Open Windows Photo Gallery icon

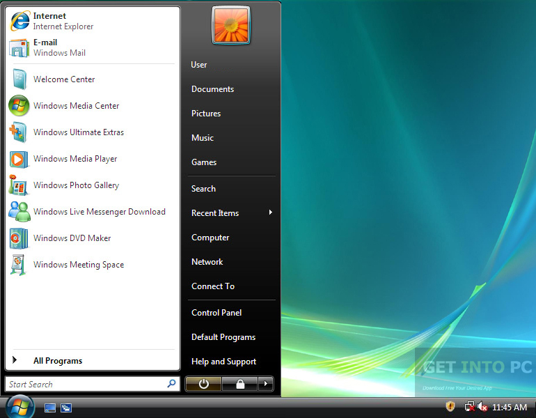[18, 185]
